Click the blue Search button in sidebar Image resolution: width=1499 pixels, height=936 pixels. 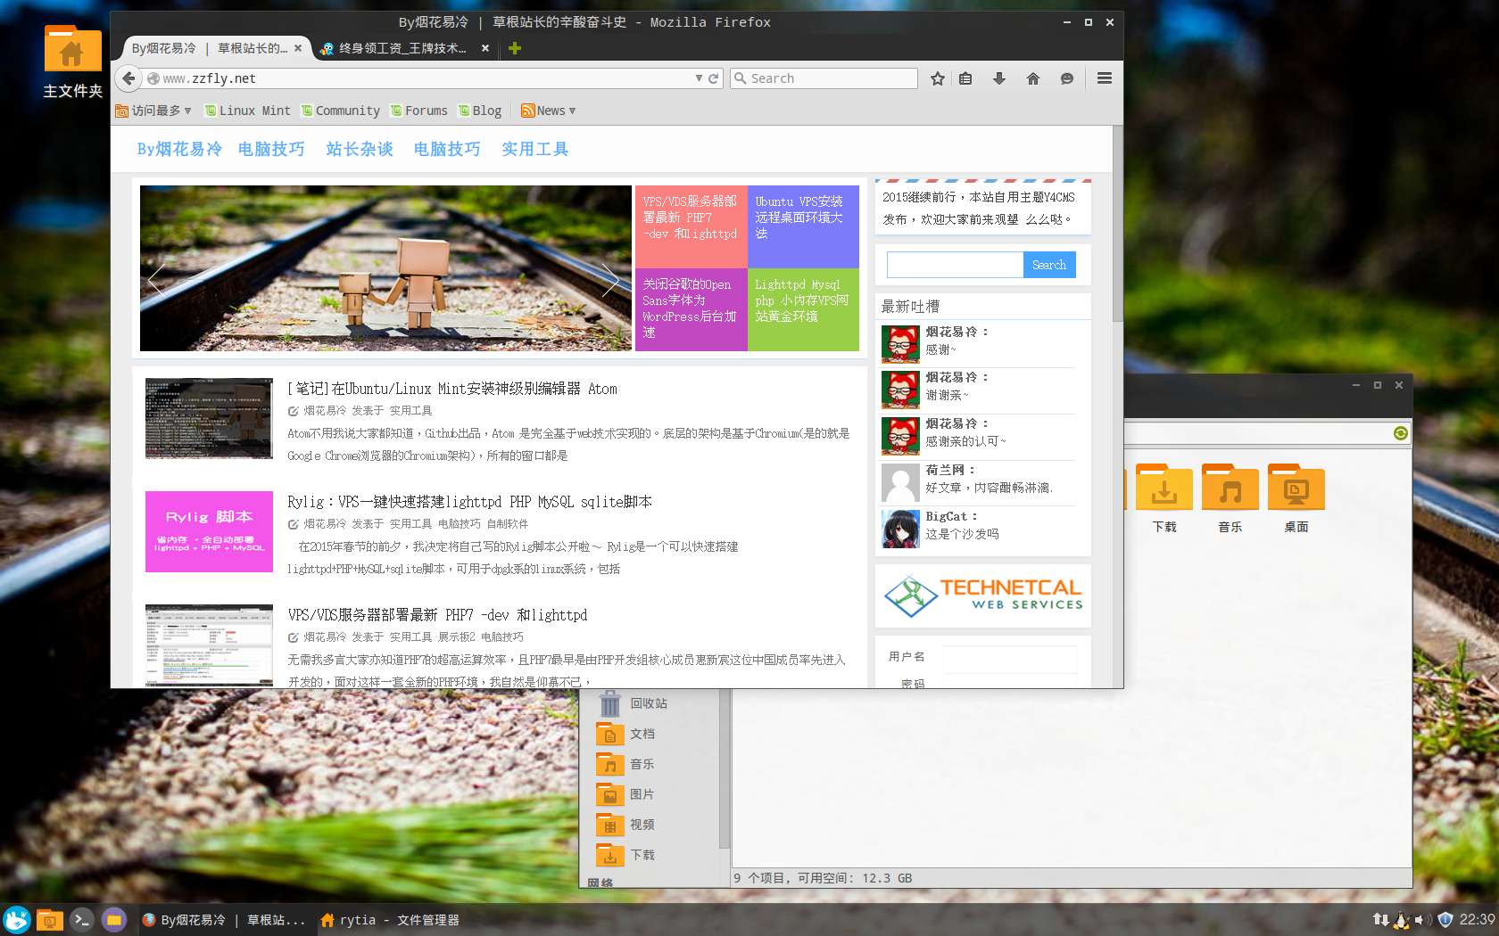coord(1049,265)
